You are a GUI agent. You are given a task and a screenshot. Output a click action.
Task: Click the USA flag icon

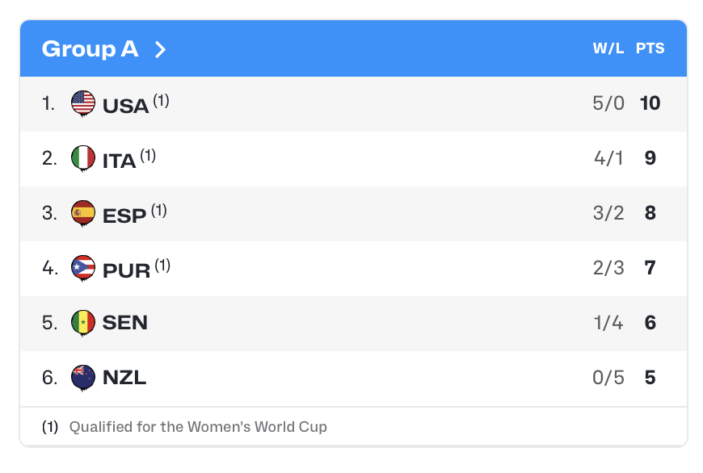[x=83, y=103]
